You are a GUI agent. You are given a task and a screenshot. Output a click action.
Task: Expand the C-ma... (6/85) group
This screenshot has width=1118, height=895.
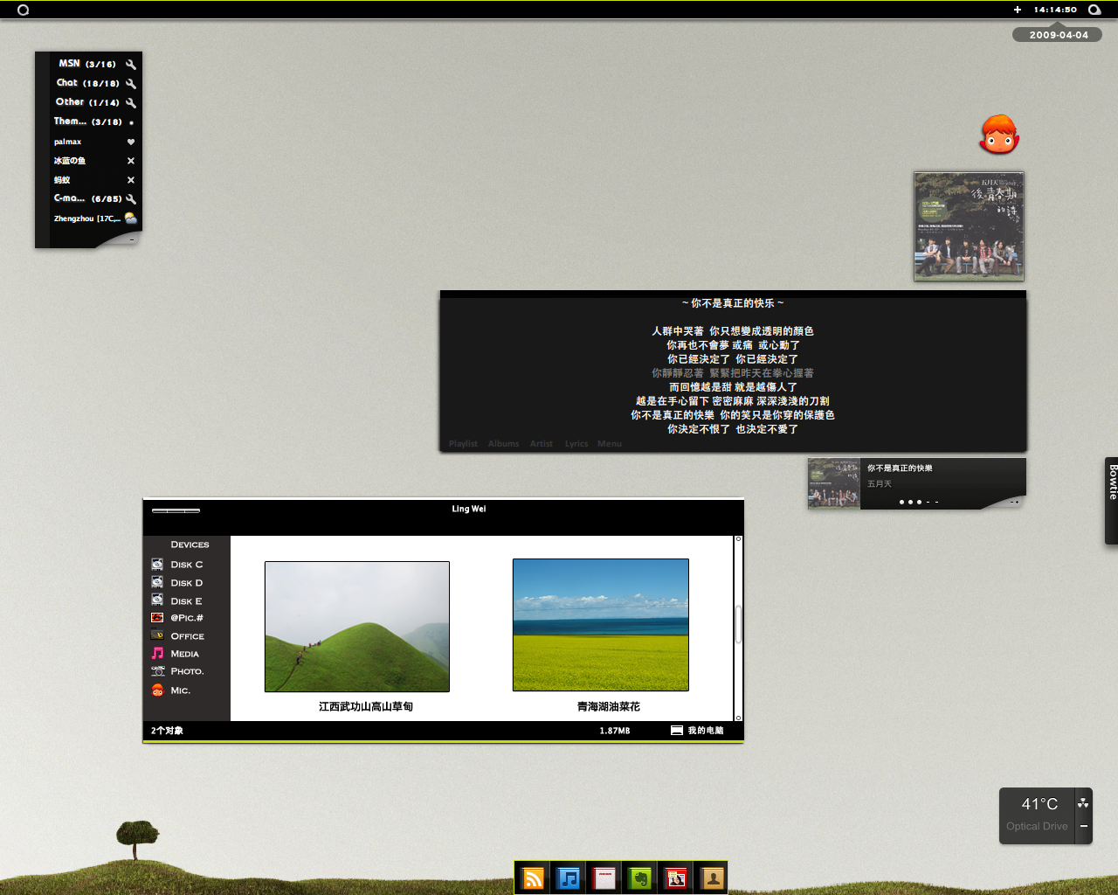click(x=87, y=198)
